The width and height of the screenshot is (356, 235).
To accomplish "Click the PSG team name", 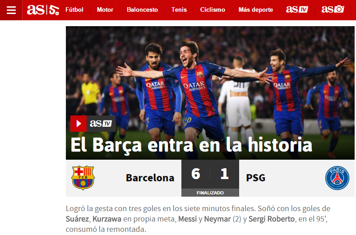I will [x=256, y=178].
